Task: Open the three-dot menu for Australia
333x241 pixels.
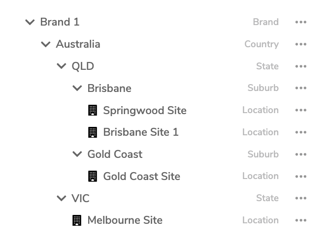Action: 300,44
